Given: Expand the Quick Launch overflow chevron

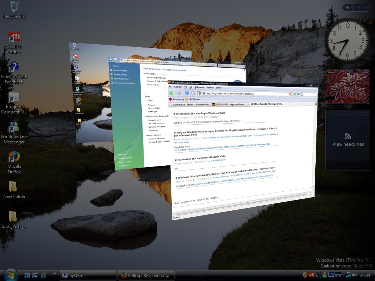Looking at the screenshot, I should tap(54, 274).
